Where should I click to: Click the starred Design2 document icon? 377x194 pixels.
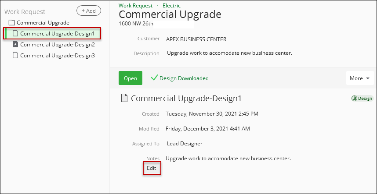pyautogui.click(x=15, y=44)
